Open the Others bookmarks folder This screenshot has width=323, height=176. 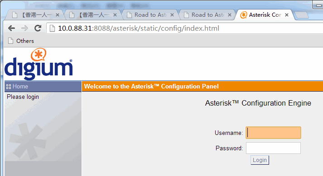[21, 41]
